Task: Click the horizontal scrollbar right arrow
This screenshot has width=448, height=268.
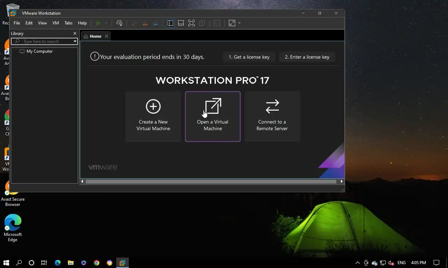Action: [342, 181]
